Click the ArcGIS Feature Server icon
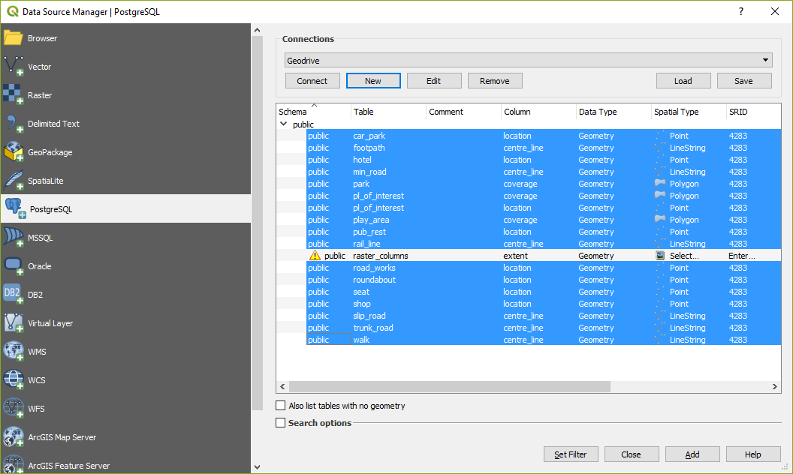 tap(14, 464)
